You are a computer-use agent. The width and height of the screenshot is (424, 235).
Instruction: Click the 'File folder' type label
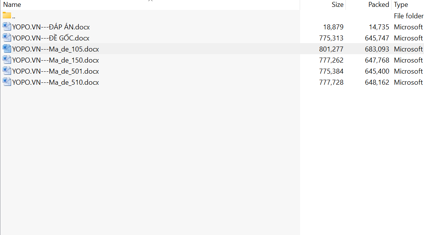click(x=408, y=16)
